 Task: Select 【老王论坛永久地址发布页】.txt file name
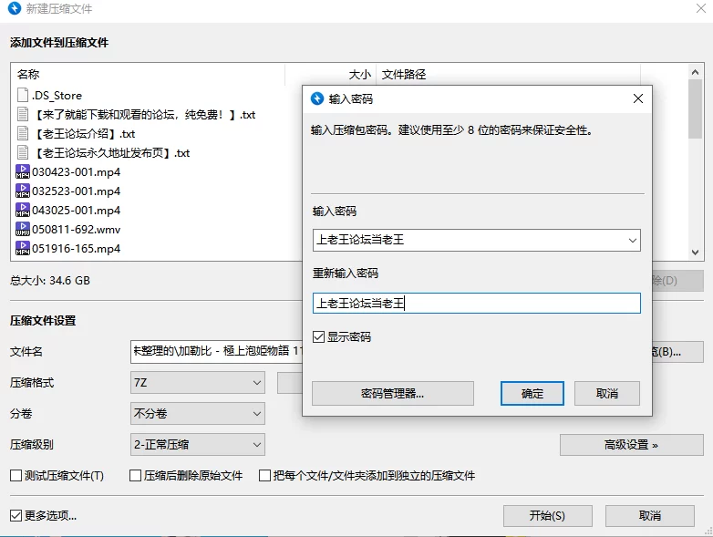click(111, 153)
